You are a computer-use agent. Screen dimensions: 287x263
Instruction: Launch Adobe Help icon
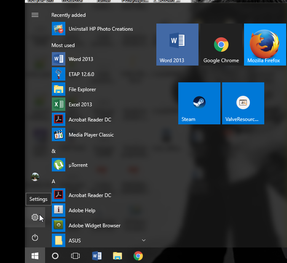point(59,210)
